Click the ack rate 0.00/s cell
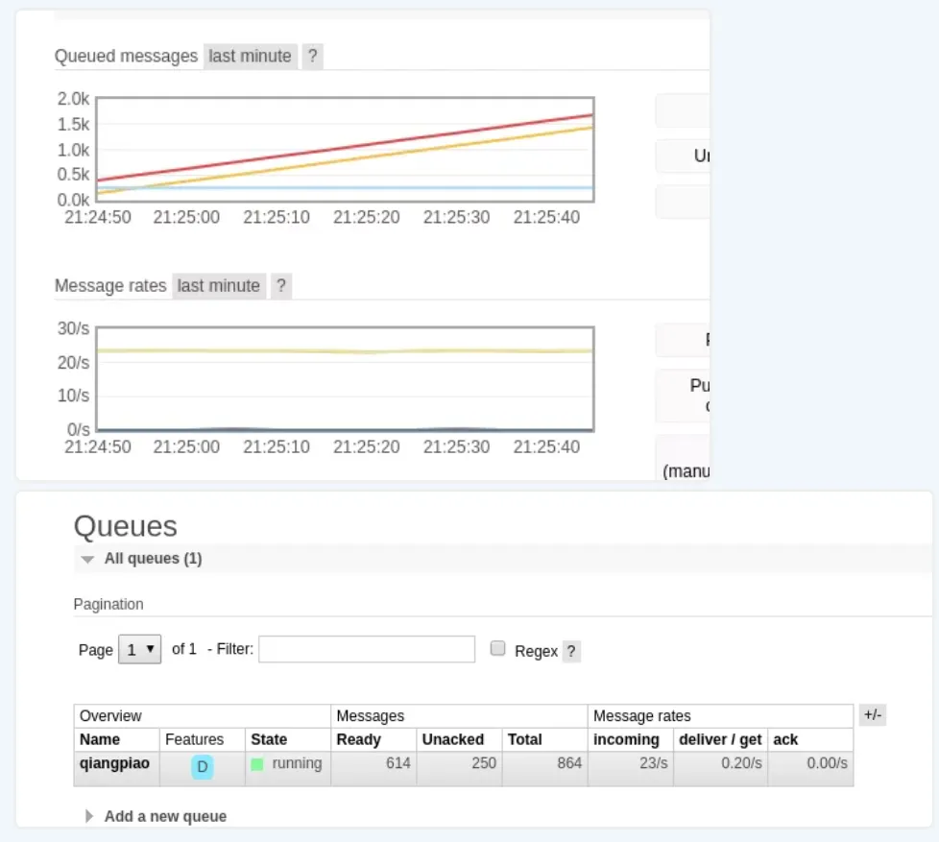This screenshot has height=842, width=939. point(810,768)
